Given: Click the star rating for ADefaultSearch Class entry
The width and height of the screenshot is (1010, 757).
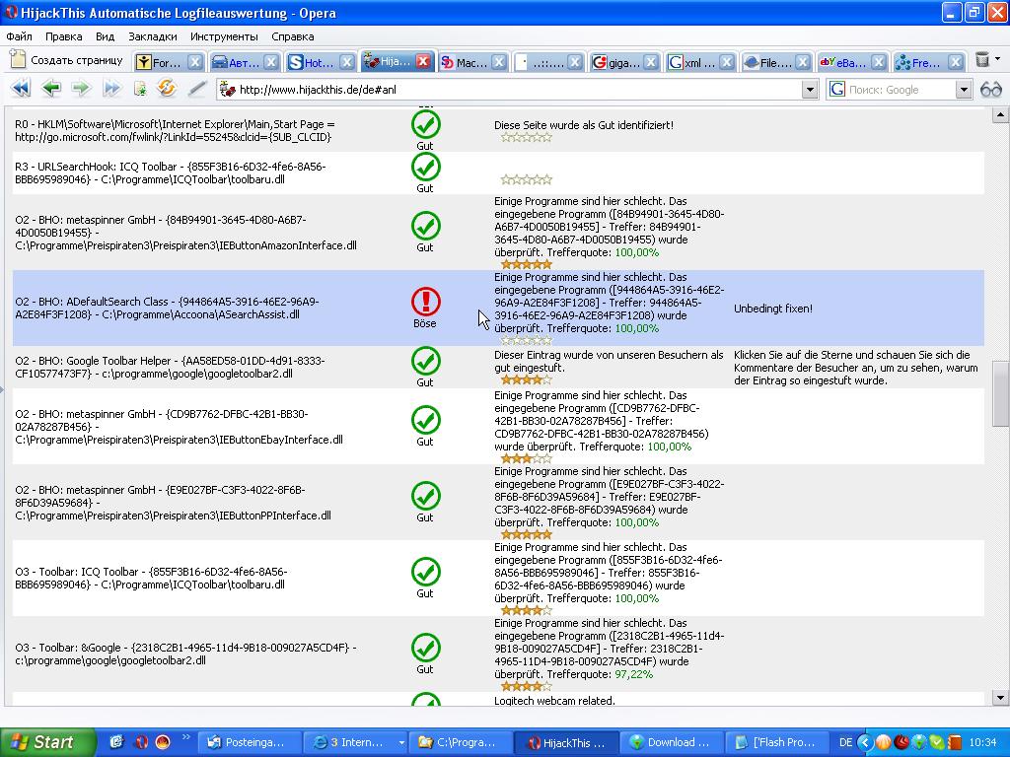Looking at the screenshot, I should [x=527, y=340].
